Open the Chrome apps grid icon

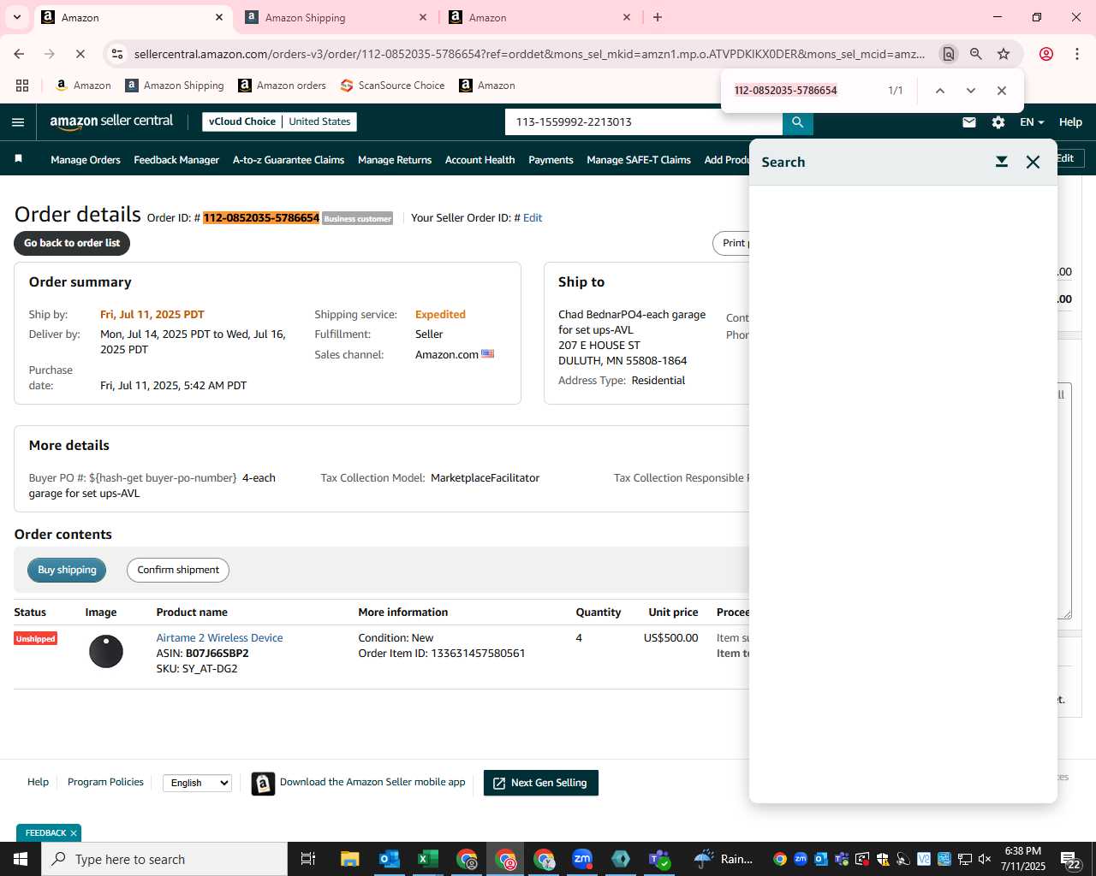22,86
